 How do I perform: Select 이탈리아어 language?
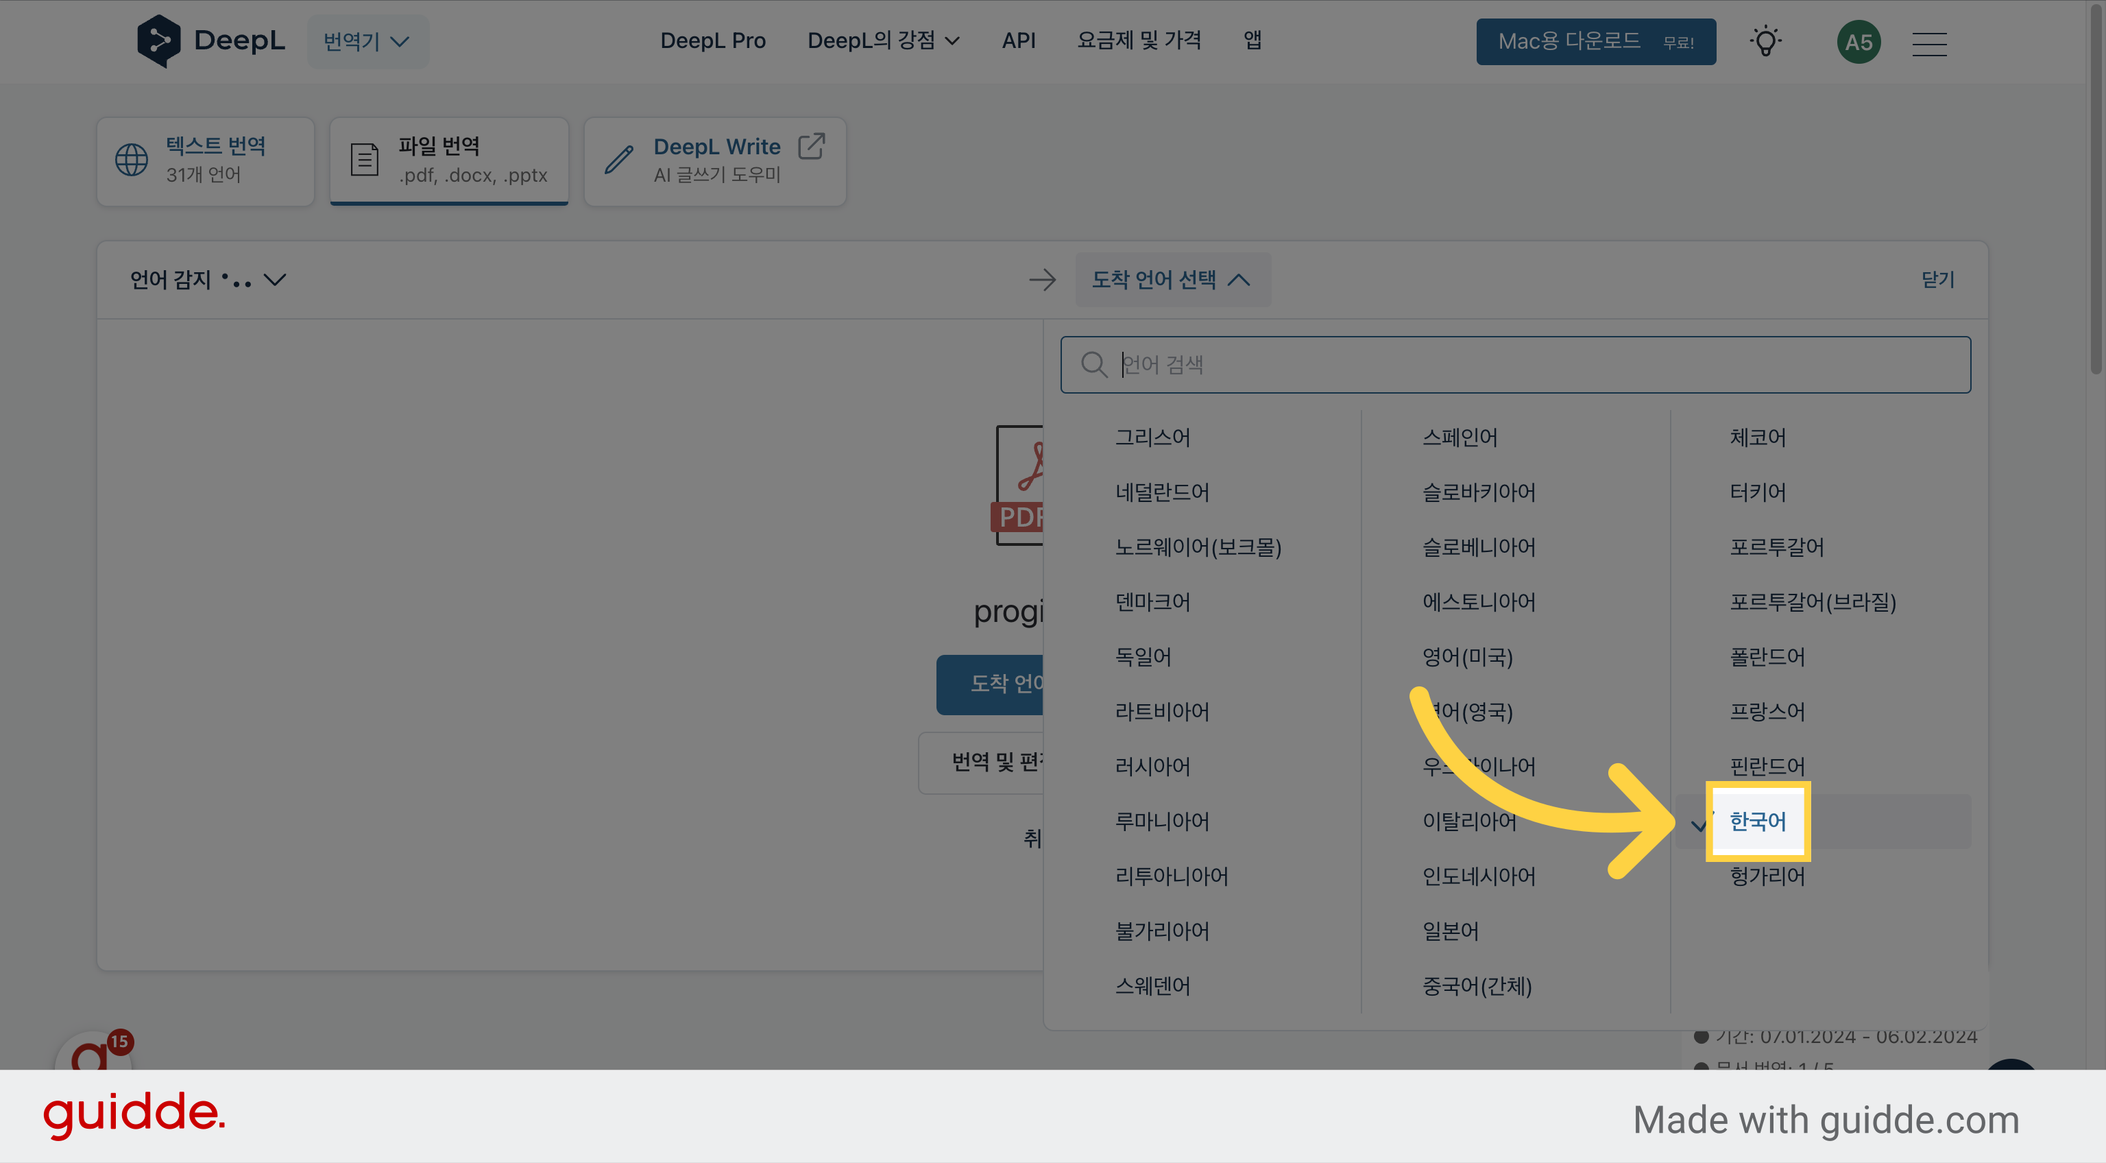pos(1469,821)
